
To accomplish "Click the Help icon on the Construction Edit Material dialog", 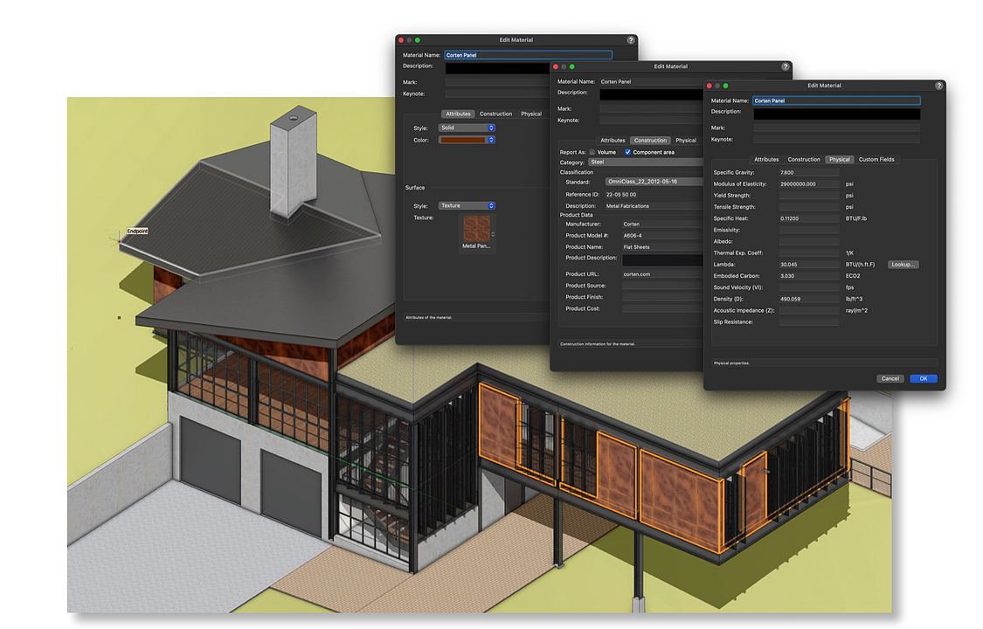I will coord(785,66).
